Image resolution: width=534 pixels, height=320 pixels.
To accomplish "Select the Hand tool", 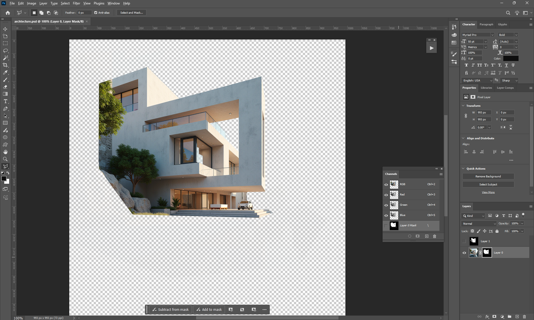I will pyautogui.click(x=5, y=152).
